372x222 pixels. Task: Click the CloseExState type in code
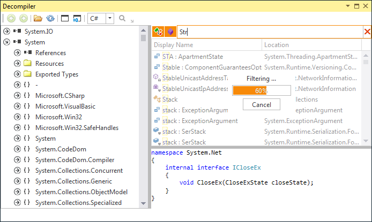247,182
